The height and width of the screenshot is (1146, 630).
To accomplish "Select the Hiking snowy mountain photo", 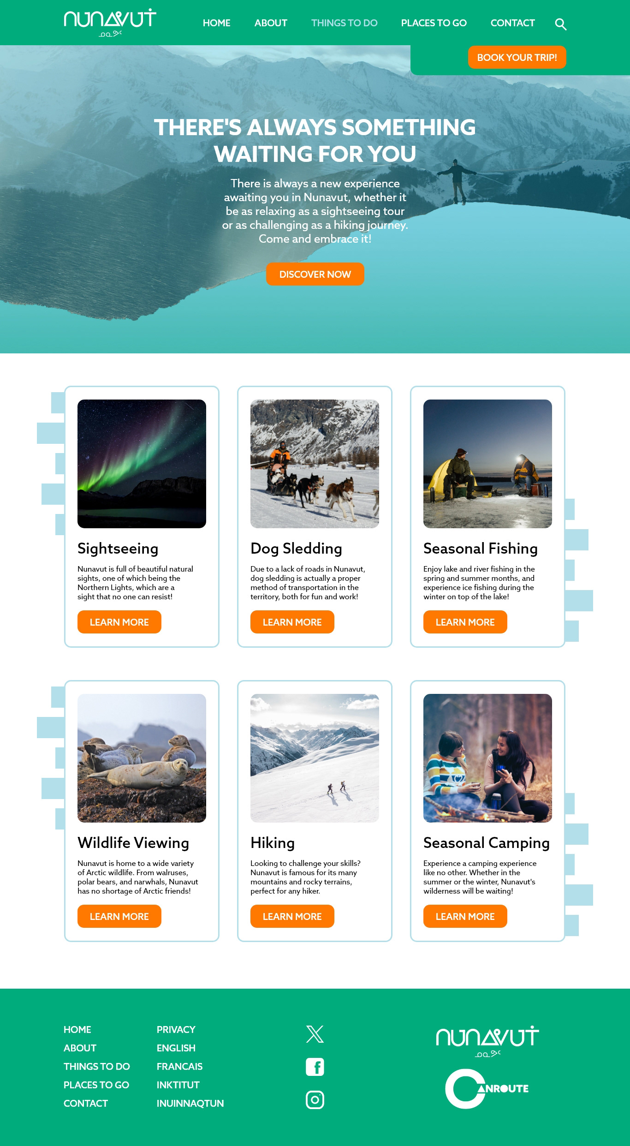I will coord(315,758).
